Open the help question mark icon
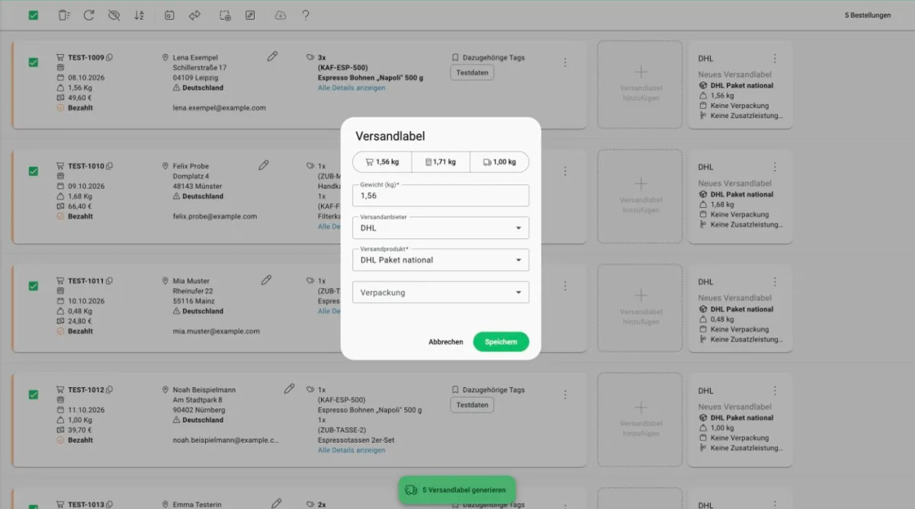 coord(306,15)
